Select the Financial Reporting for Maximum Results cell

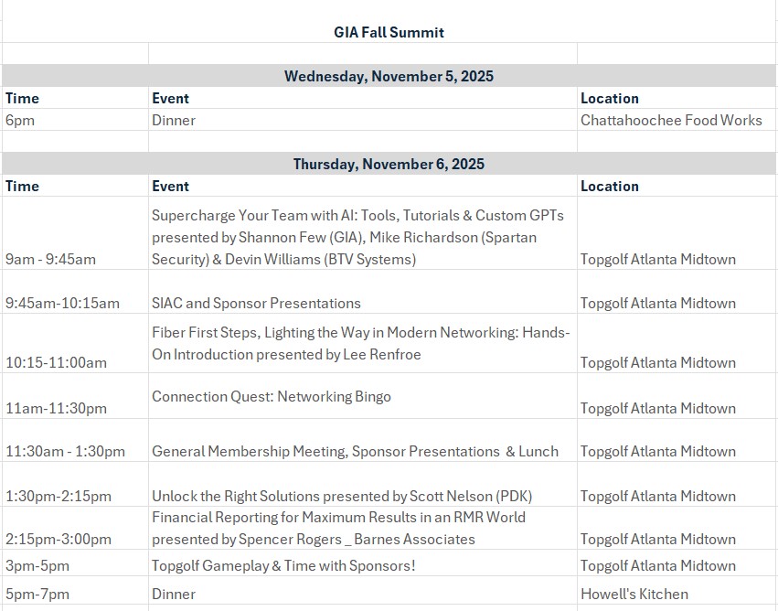point(338,528)
